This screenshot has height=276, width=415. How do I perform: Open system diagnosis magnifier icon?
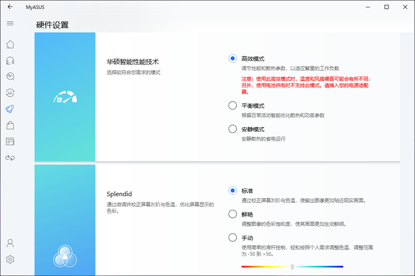(10, 77)
